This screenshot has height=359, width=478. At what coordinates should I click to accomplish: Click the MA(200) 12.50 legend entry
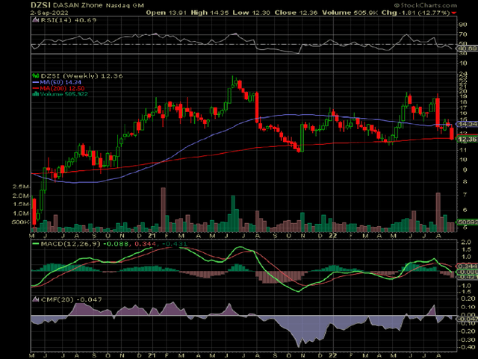(x=62, y=88)
